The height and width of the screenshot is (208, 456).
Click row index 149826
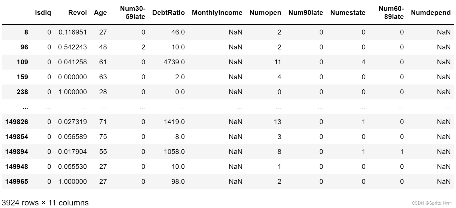click(17, 122)
